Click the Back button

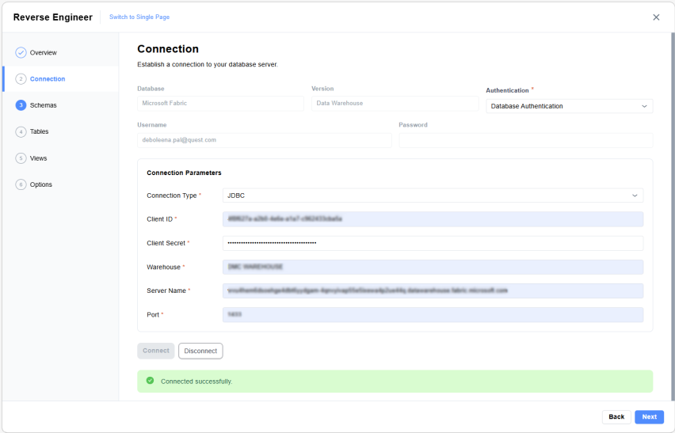(616, 416)
